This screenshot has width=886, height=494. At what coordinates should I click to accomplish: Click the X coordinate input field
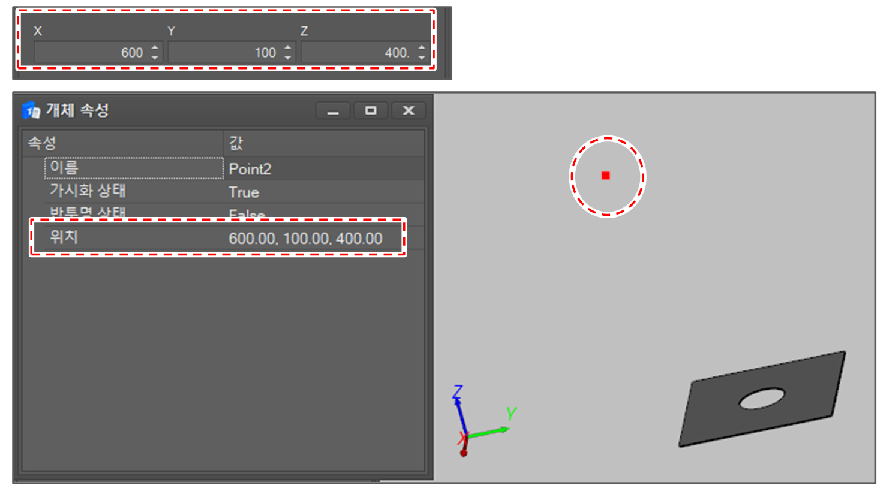tap(90, 53)
